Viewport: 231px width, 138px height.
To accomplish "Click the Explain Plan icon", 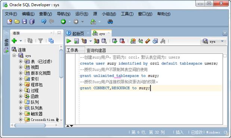I will (x=84, y=41).
